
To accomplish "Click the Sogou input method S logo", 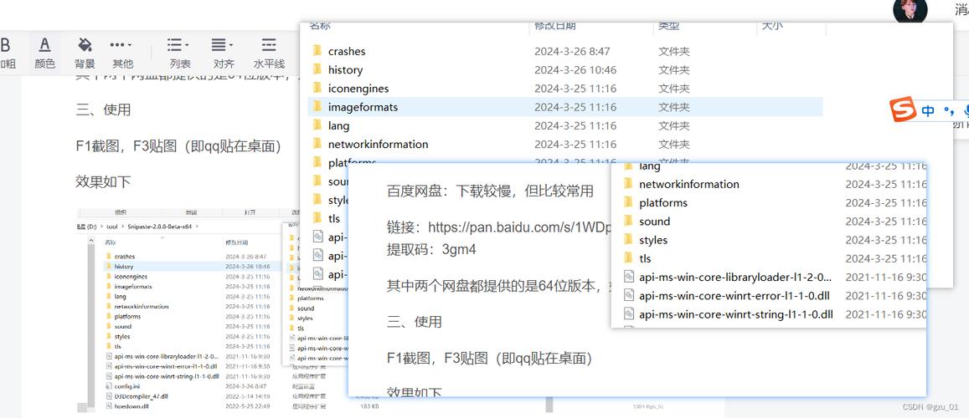I will 903,110.
